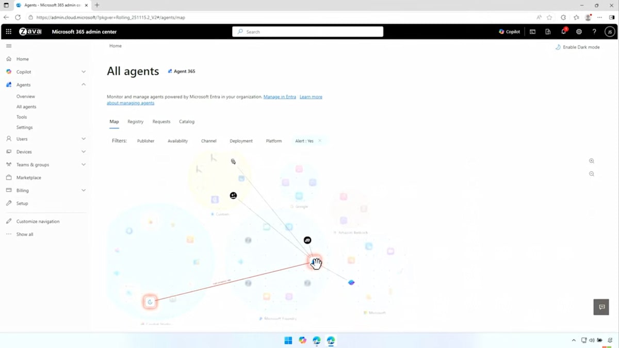This screenshot has width=619, height=348.
Task: Expand the Teams & groups section chevron
Action: [x=84, y=164]
